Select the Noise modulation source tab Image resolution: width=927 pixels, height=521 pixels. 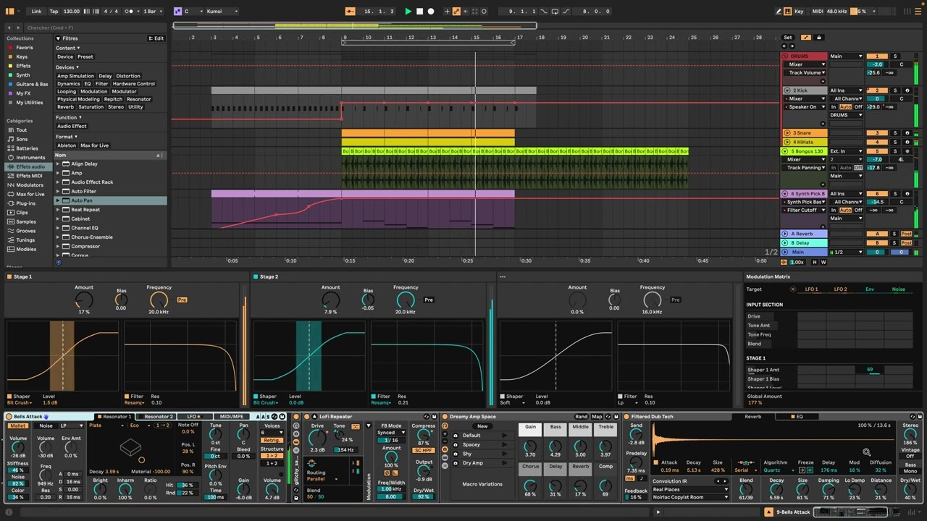pos(898,289)
